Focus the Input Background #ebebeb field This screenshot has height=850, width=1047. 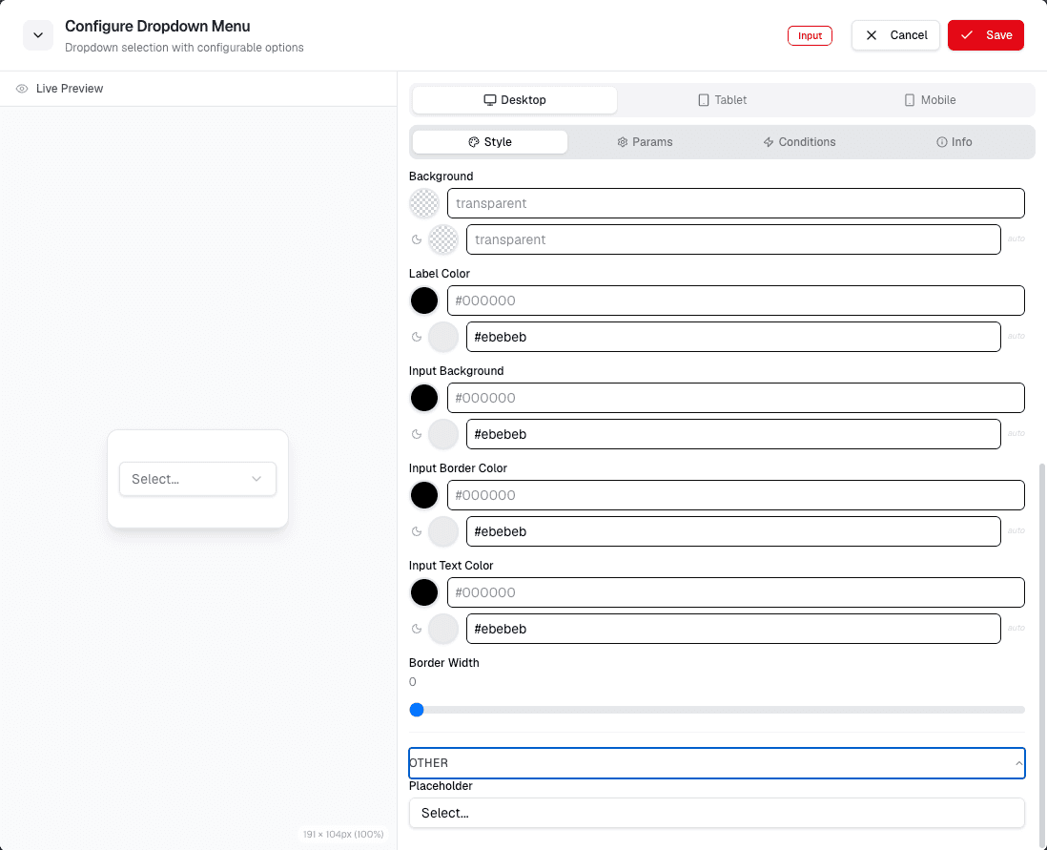pos(733,434)
